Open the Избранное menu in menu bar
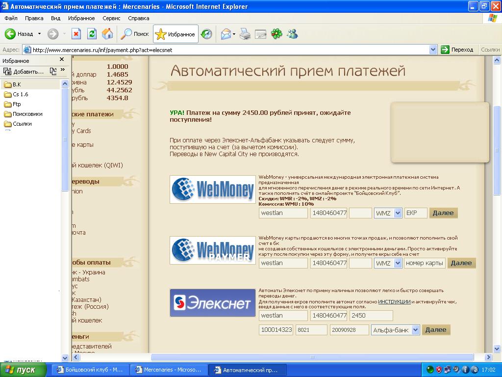502x377 pixels. click(x=81, y=18)
